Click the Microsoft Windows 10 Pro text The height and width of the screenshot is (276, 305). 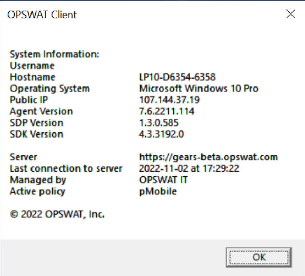tap(199, 89)
